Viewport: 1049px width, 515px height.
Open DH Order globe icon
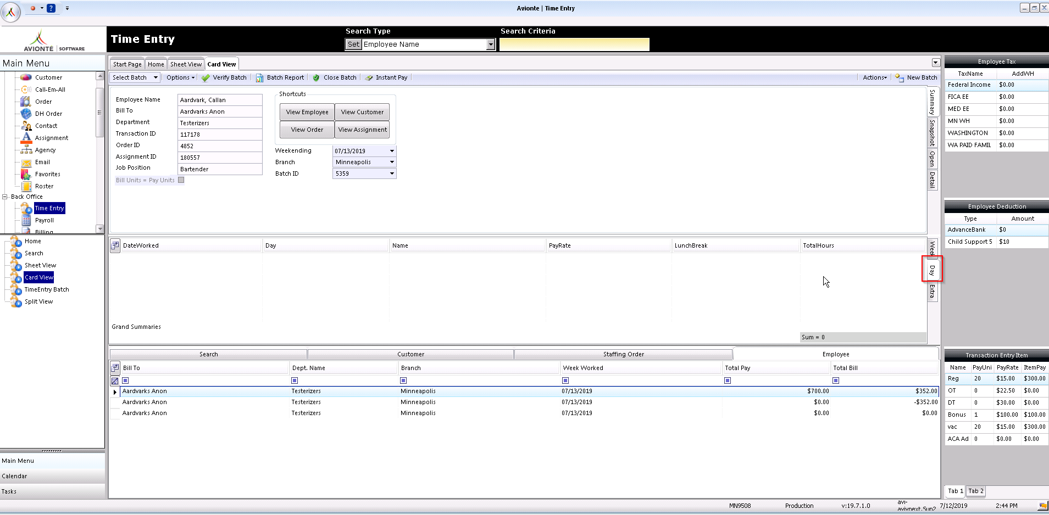click(26, 114)
